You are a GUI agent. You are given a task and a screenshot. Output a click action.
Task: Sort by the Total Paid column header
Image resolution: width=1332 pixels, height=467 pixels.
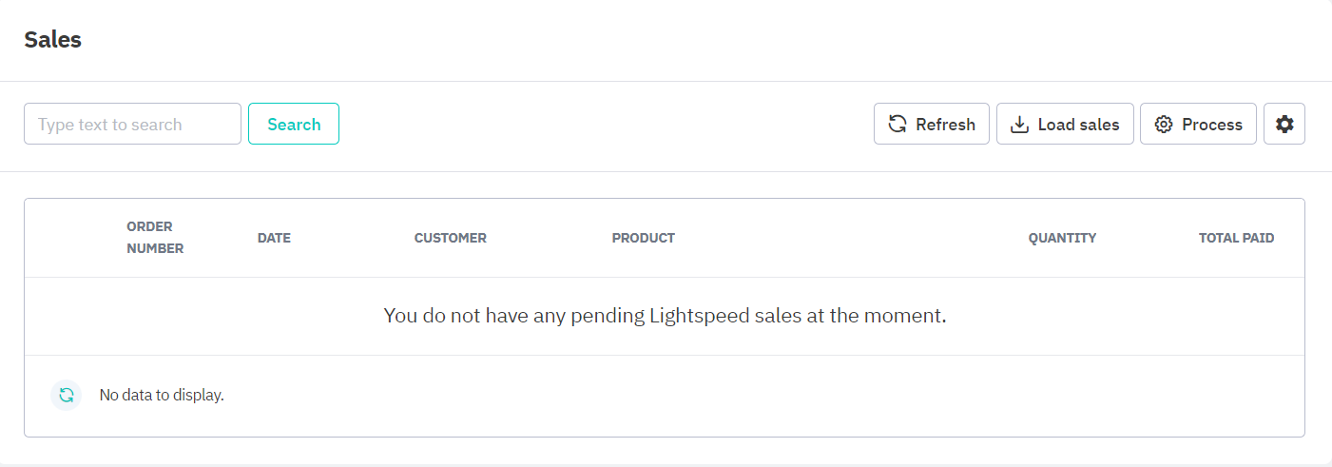point(1236,238)
